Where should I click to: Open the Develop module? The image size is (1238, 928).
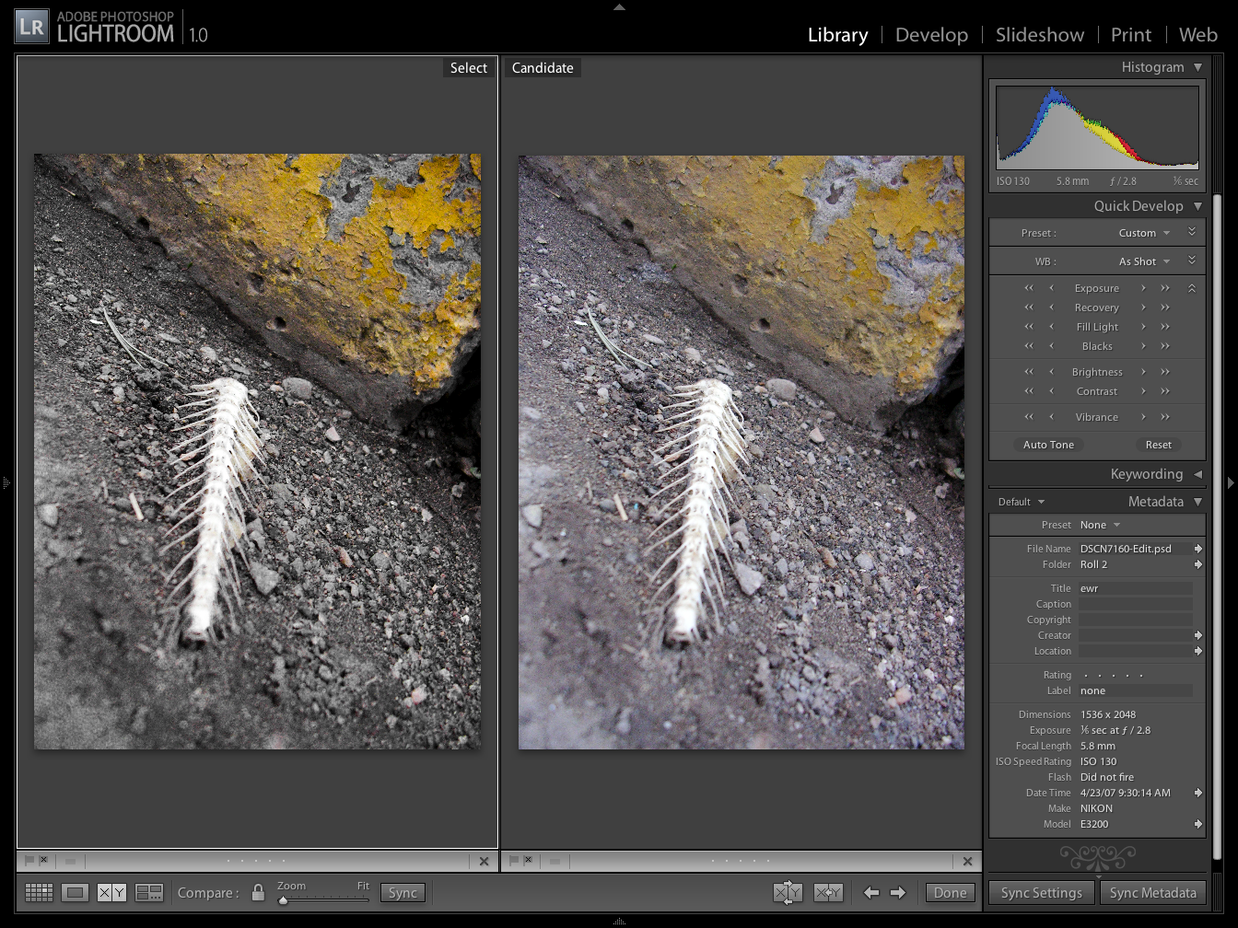[x=931, y=35]
